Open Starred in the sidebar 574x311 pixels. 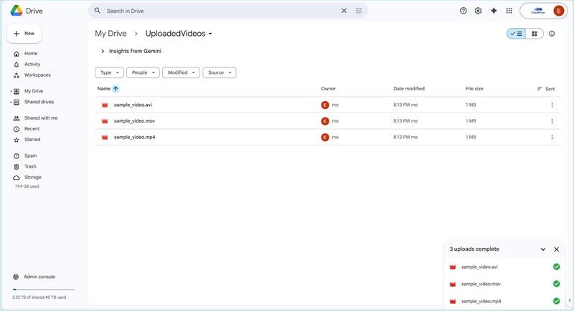32,140
